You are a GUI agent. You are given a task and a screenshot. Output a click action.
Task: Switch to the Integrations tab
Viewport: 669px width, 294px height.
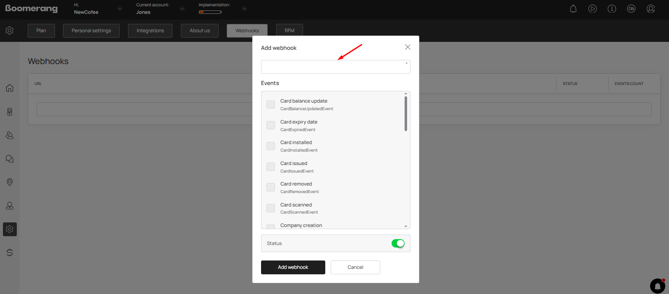coord(150,31)
